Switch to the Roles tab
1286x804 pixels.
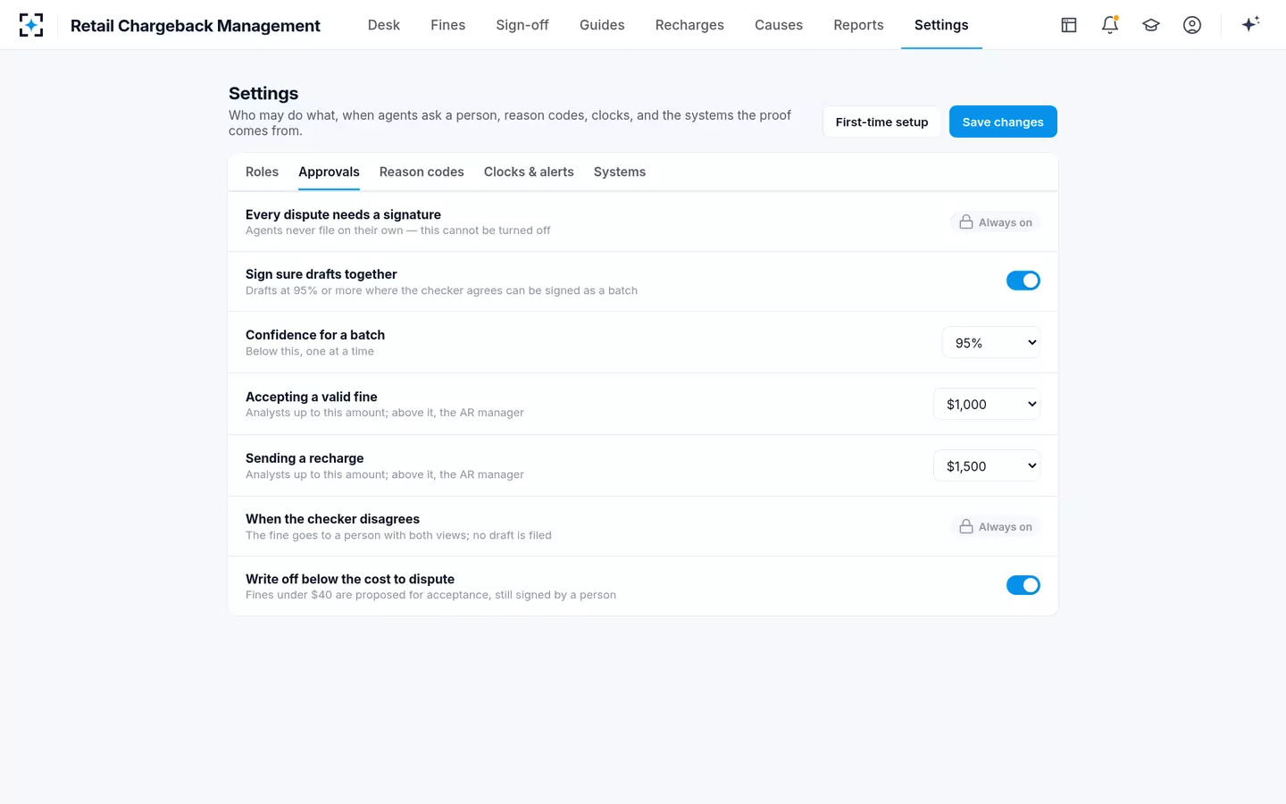(262, 172)
